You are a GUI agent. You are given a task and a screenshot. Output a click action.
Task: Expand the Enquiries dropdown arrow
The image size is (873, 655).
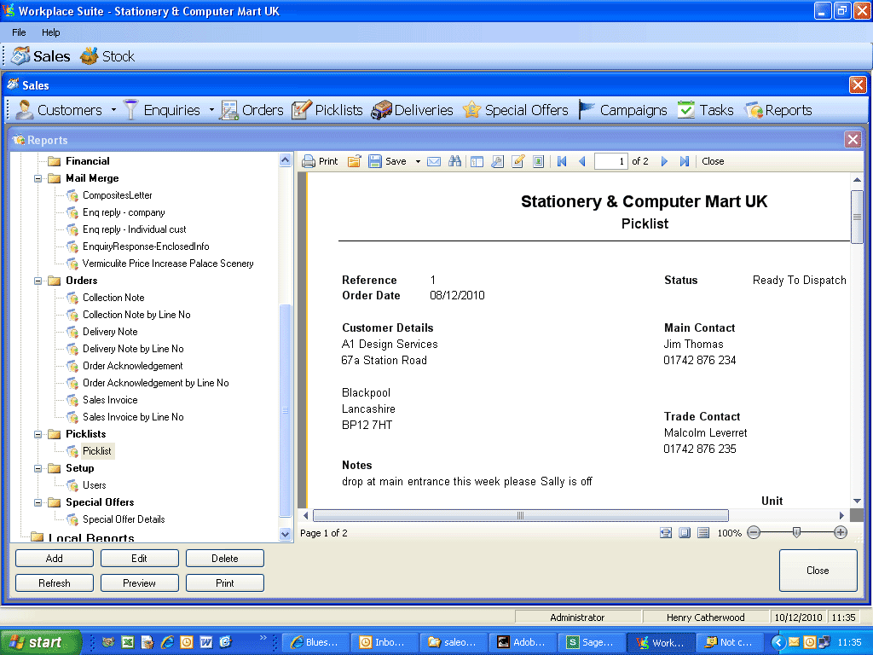click(211, 110)
